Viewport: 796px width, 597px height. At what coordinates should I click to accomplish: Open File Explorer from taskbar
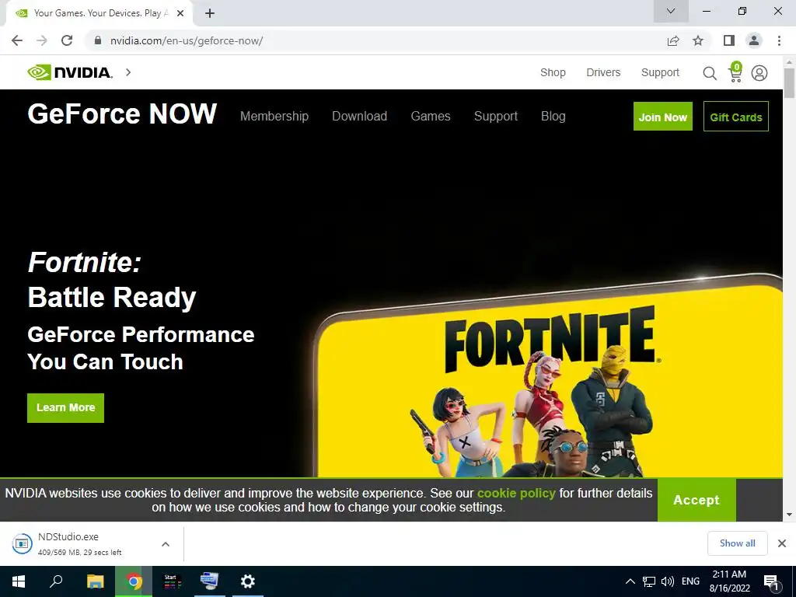tap(95, 581)
